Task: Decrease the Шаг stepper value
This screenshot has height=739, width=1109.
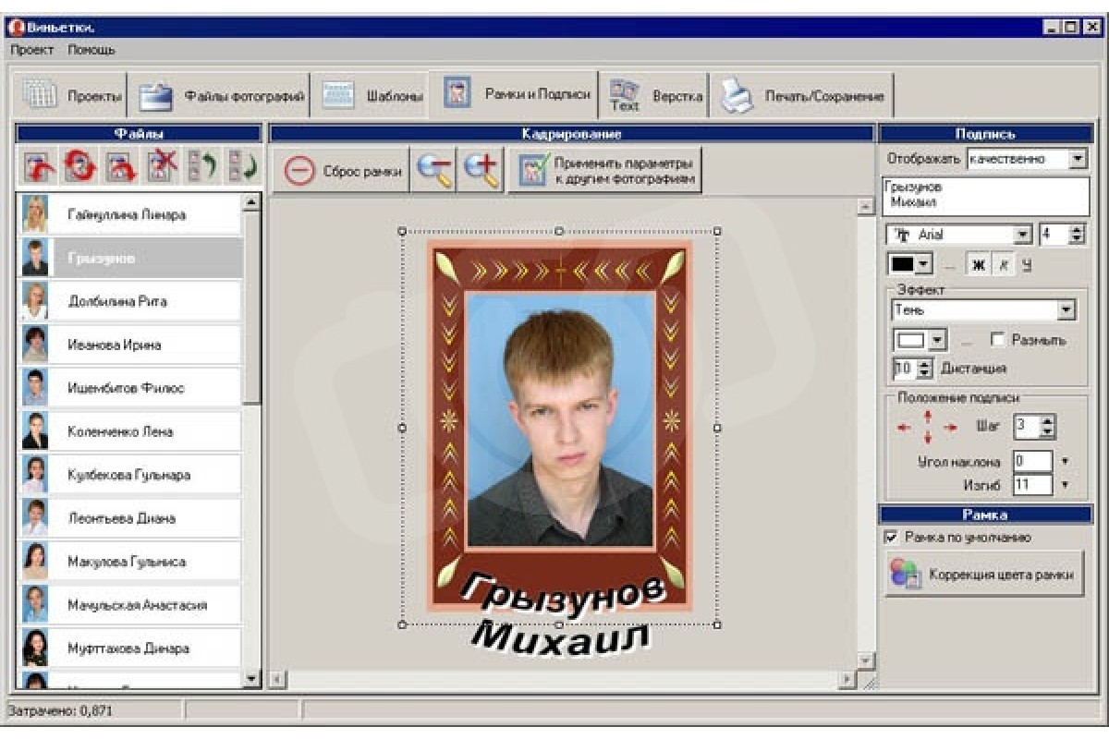Action: point(1047,431)
